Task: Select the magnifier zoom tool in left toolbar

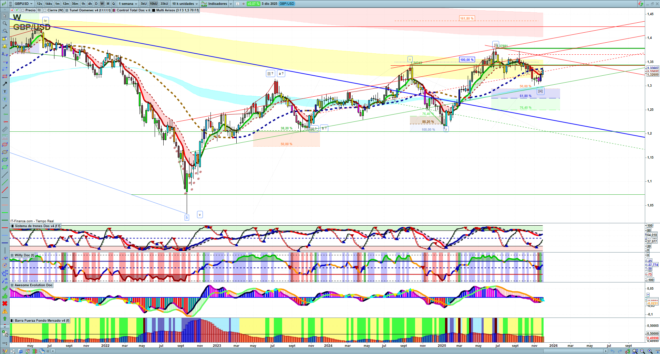Action: tap(5, 23)
